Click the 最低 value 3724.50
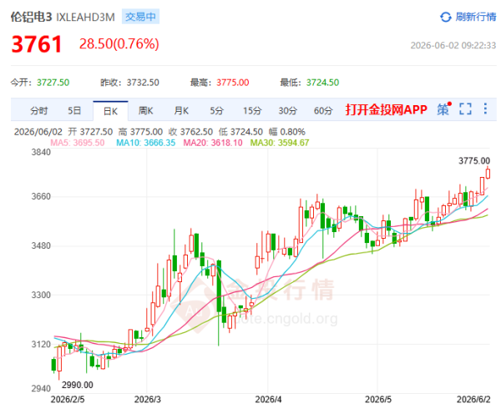The height and width of the screenshot is (404, 501). coord(322,83)
